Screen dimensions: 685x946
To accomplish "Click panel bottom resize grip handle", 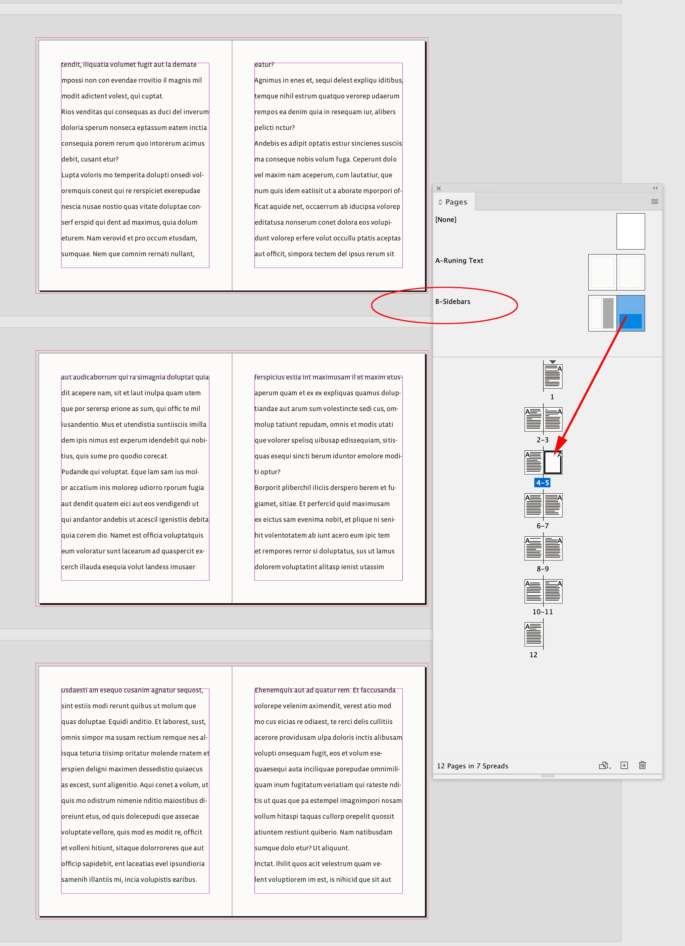I will 547,776.
